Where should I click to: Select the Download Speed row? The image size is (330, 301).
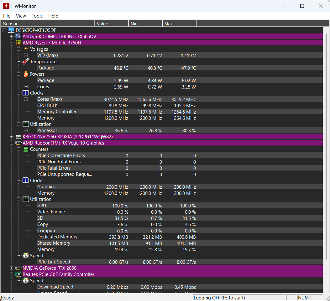[180, 287]
